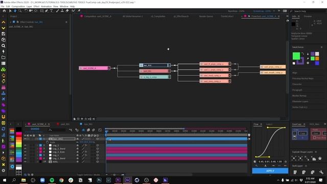Select the Camera tool
The image size is (327, 184).
click(x=31, y=11)
